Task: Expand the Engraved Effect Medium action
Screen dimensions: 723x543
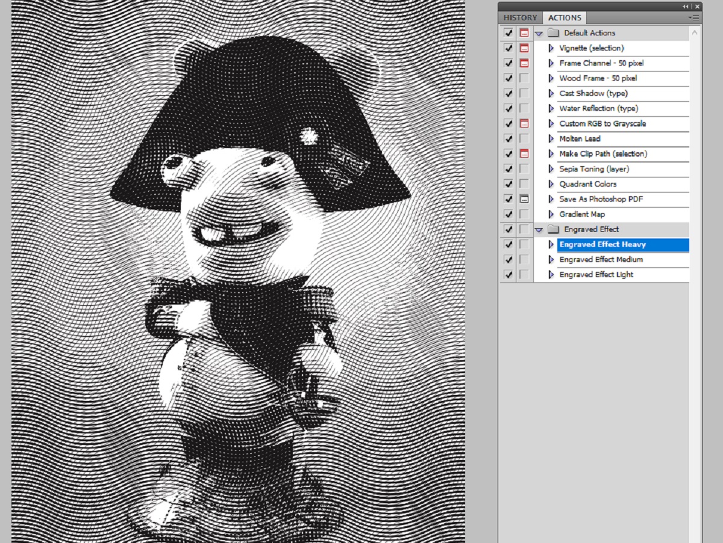Action: coord(551,259)
